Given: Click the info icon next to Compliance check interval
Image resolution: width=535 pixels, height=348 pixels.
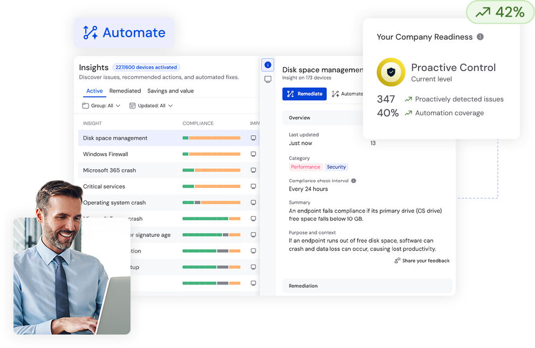Looking at the screenshot, I should point(354,181).
